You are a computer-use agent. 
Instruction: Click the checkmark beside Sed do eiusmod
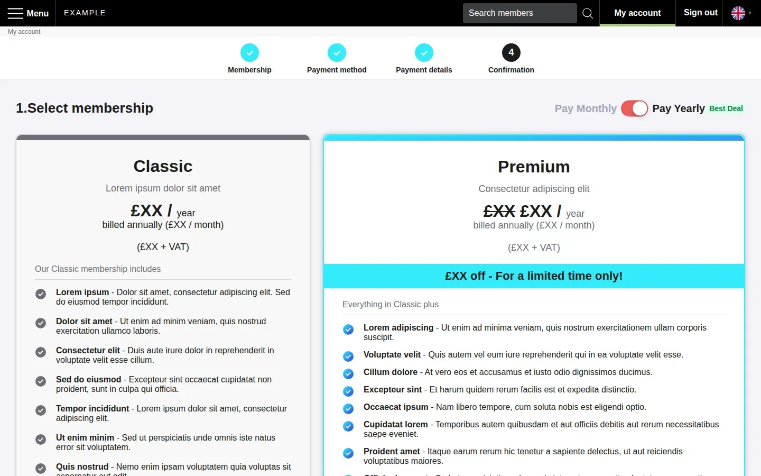(41, 381)
